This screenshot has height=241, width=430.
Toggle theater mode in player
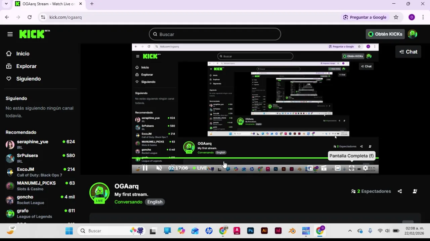[x=338, y=168]
